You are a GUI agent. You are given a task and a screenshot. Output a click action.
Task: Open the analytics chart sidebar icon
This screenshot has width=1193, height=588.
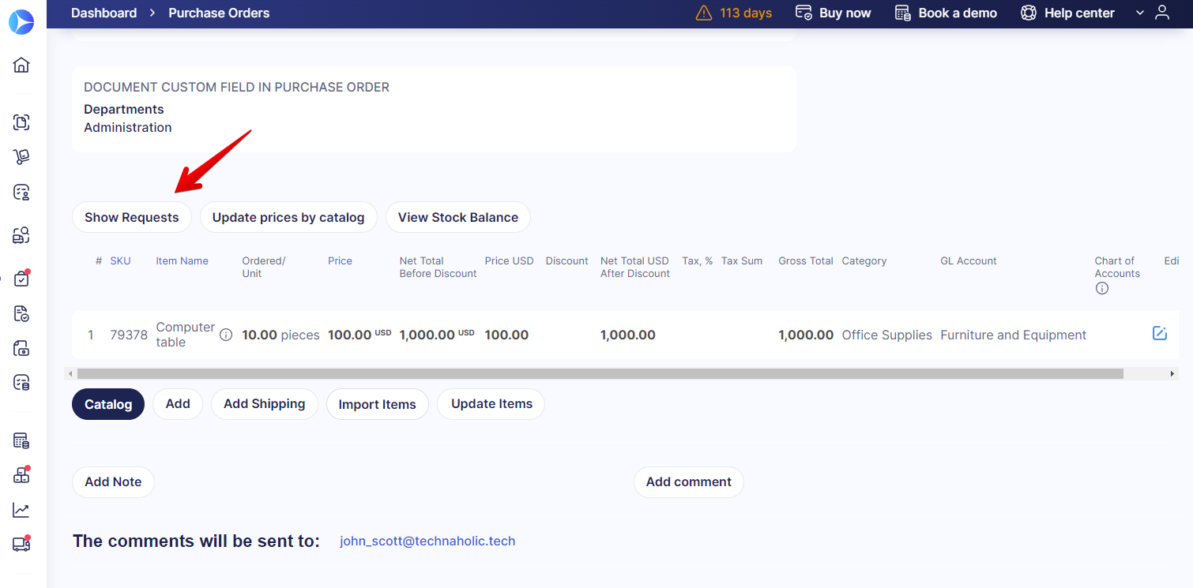click(x=21, y=510)
